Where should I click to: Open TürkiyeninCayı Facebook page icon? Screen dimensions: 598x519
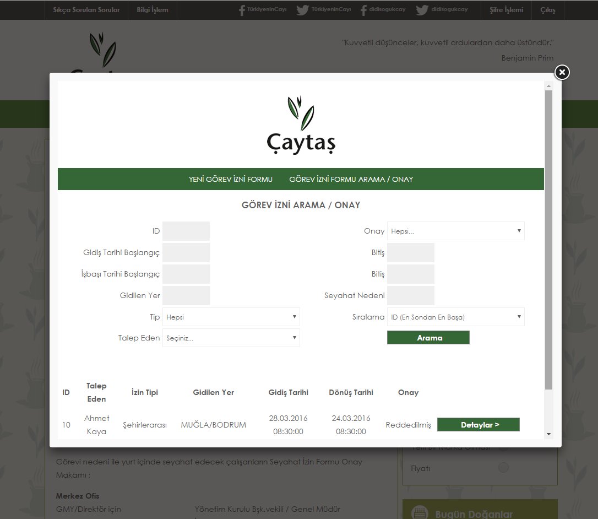241,10
